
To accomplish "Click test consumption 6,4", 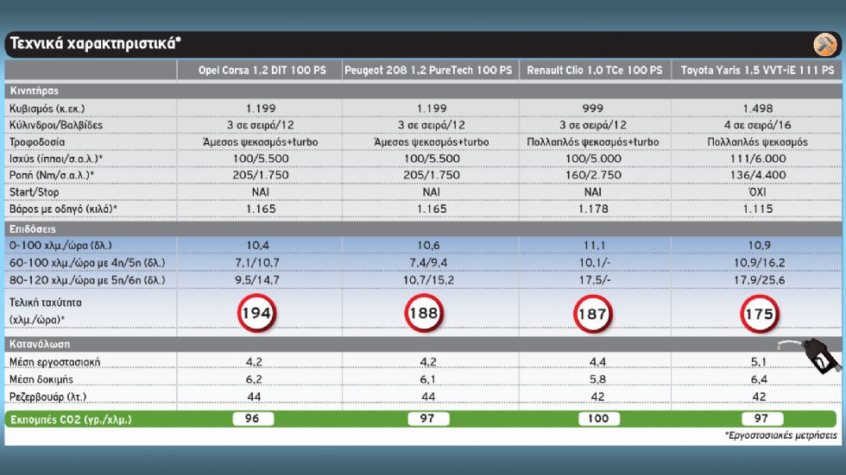I will (759, 379).
